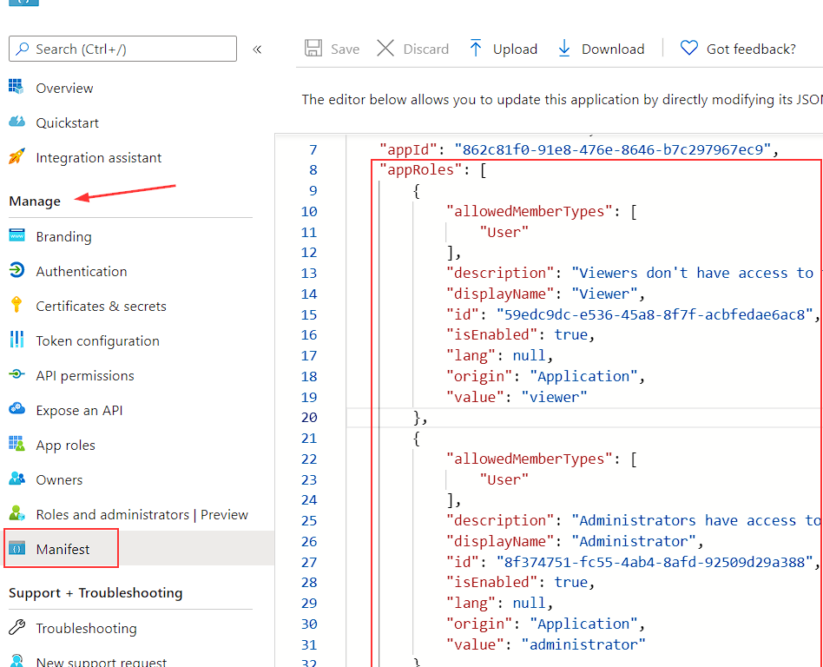This screenshot has height=667, width=823.
Task: Click the Integration assistant rocket icon
Action: [x=16, y=157]
